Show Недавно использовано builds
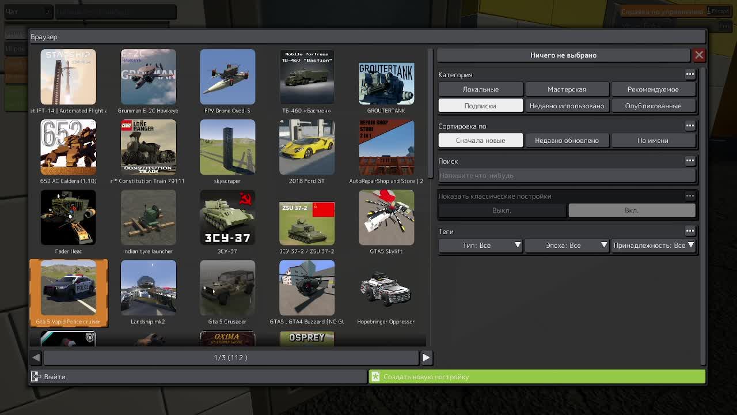This screenshot has height=415, width=737. [x=567, y=105]
